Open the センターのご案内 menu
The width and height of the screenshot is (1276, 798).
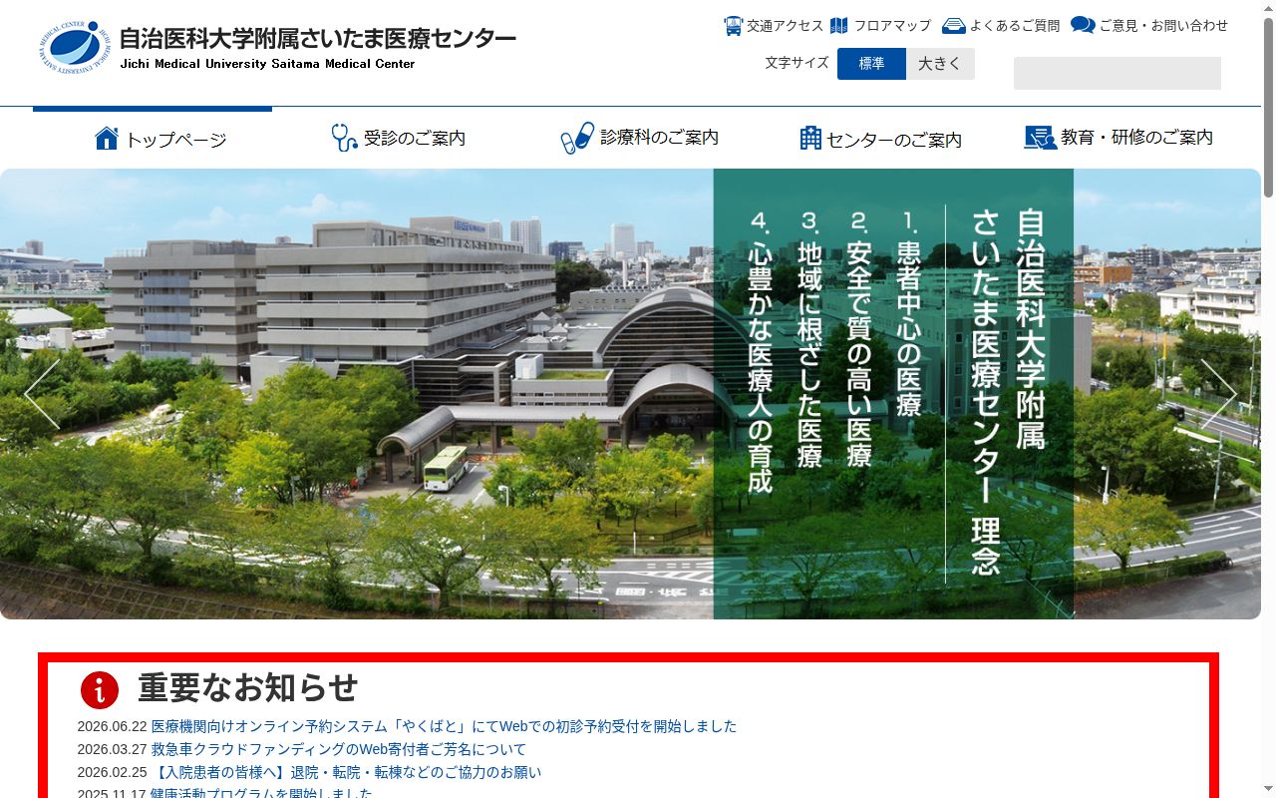pyautogui.click(x=881, y=138)
